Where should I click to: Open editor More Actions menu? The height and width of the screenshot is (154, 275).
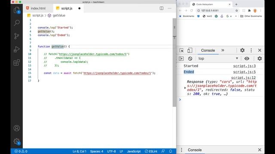pos(169,8)
